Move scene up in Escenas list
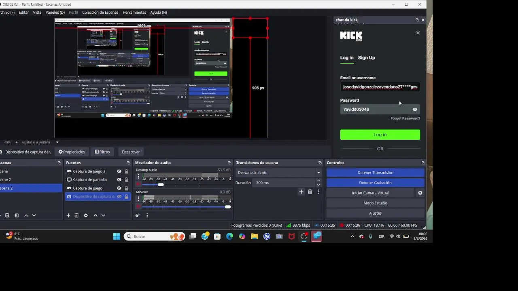Viewport: 518px width, 291px height. coord(26,215)
